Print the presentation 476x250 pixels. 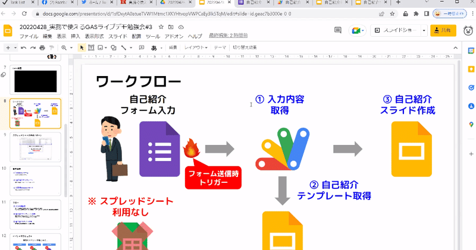point(42,48)
